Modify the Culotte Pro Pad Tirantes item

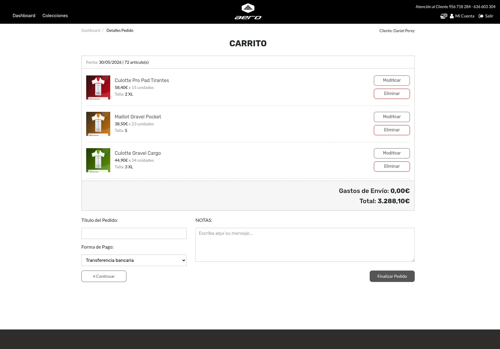(392, 81)
